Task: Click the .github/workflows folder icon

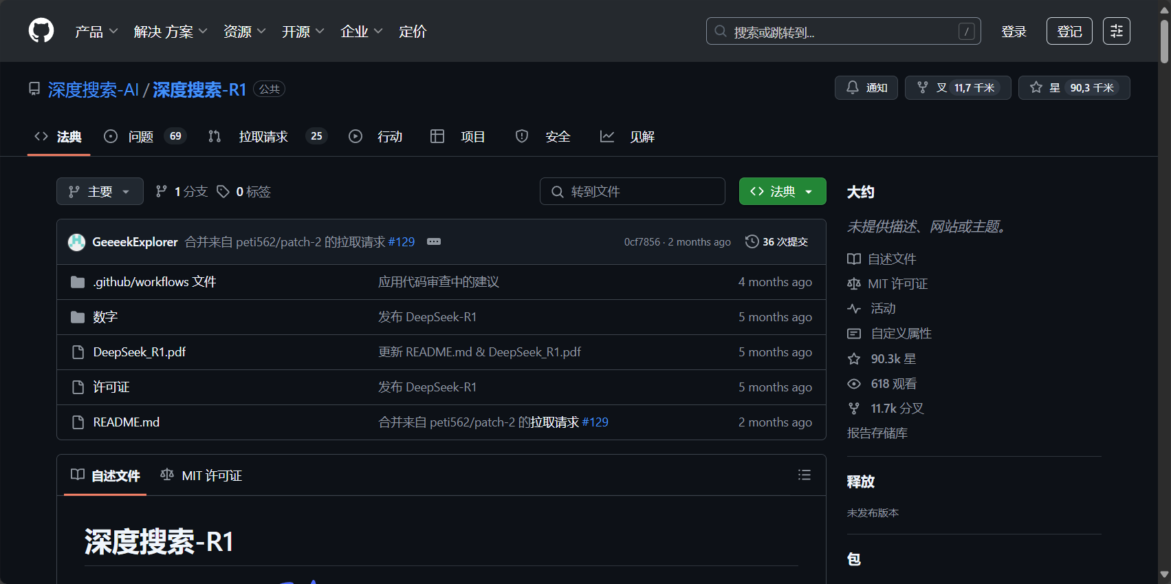Action: coord(78,282)
